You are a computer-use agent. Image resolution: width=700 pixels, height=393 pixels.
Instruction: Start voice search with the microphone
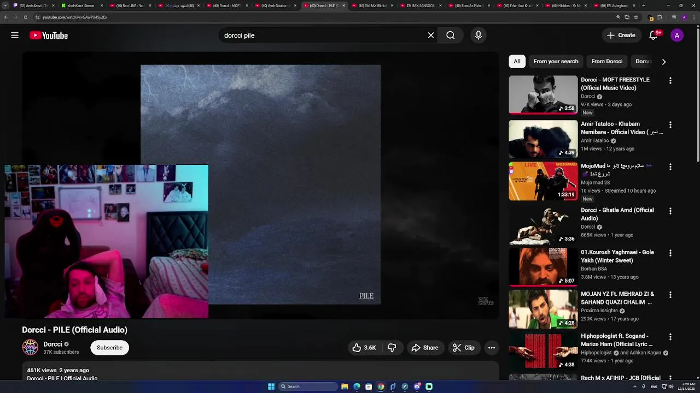[x=479, y=35]
